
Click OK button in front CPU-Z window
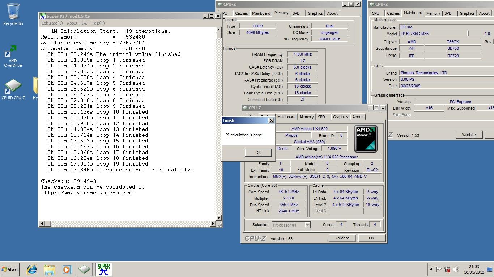(x=371, y=238)
